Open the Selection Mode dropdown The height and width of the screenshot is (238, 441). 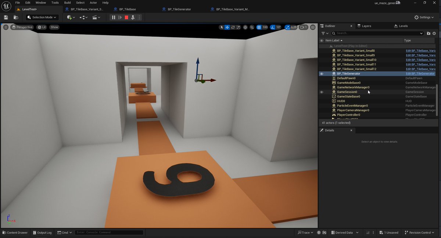click(x=42, y=17)
